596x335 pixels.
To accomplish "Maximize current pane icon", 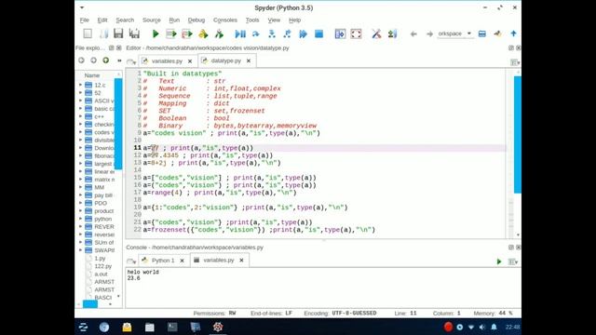I will click(340, 33).
